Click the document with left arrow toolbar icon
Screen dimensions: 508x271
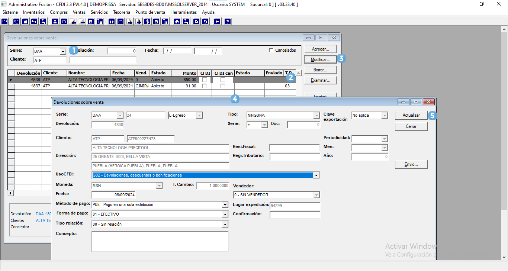tap(73, 22)
